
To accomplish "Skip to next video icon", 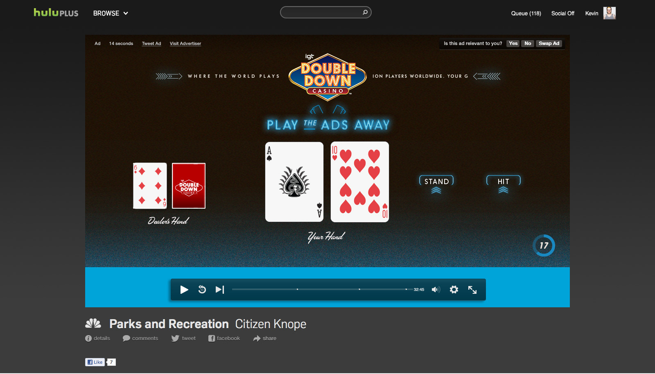I will pos(220,290).
